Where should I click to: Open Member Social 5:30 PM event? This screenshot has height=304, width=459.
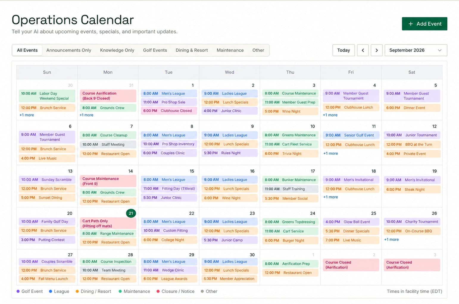[290, 198]
